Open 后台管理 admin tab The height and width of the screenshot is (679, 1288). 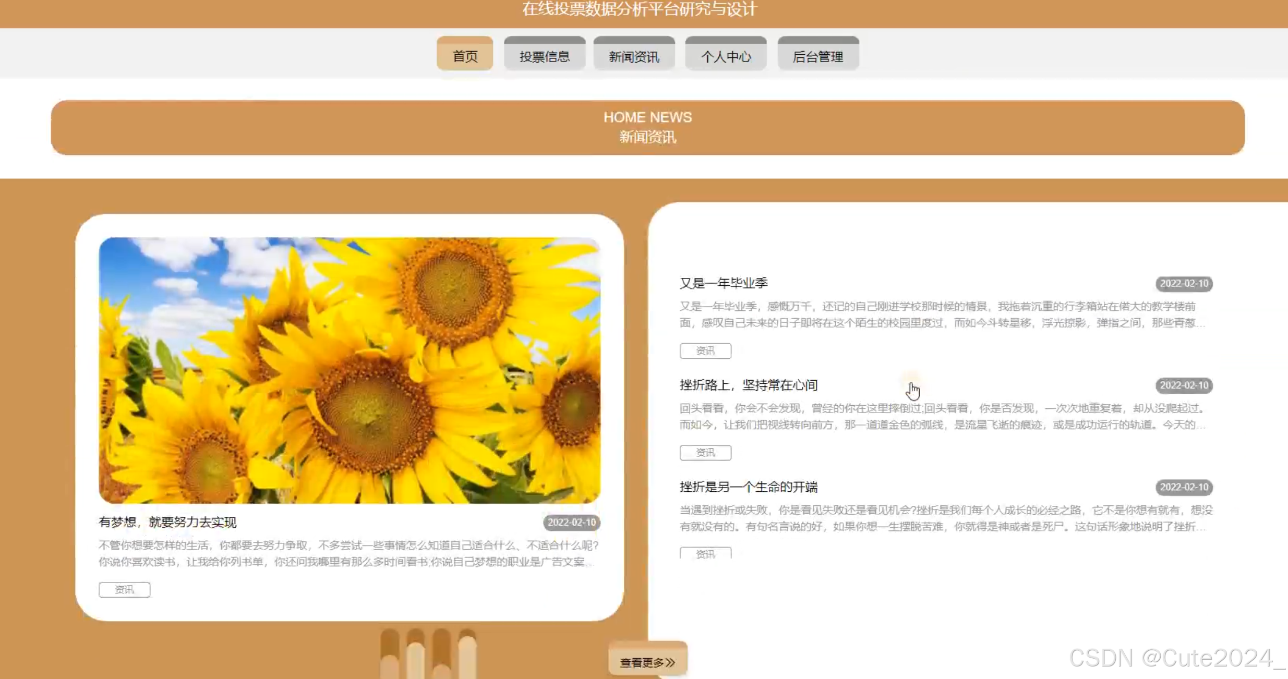[817, 56]
